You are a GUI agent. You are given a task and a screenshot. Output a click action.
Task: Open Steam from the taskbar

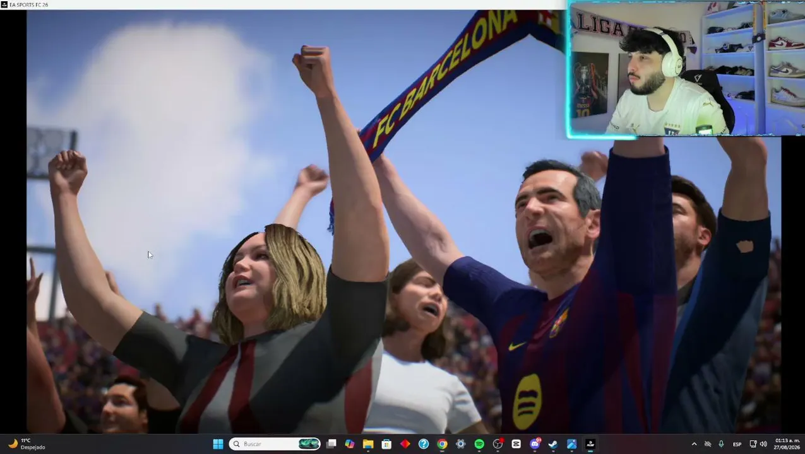coord(553,444)
